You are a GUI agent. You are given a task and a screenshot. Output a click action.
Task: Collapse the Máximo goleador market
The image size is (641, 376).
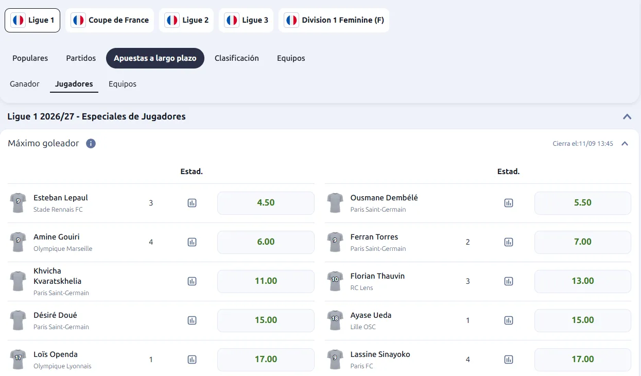625,144
